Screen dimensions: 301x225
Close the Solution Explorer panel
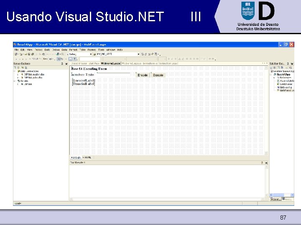click(292, 64)
